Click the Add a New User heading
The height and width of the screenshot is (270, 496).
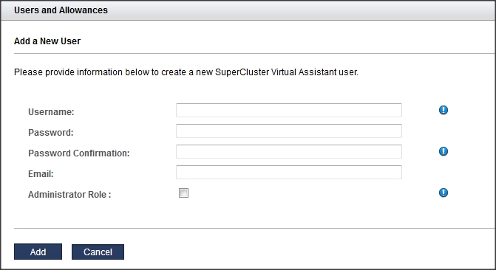click(47, 41)
